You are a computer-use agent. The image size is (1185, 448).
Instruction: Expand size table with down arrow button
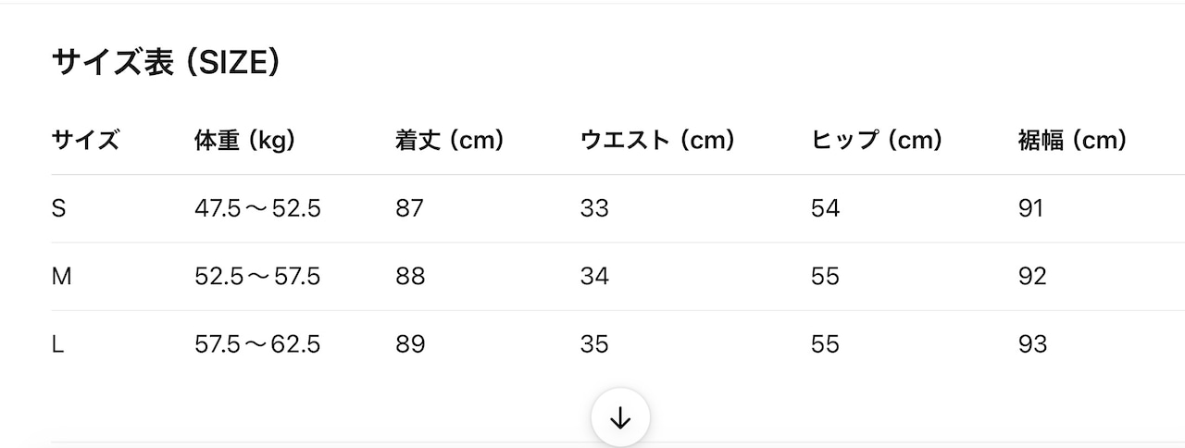pos(620,418)
